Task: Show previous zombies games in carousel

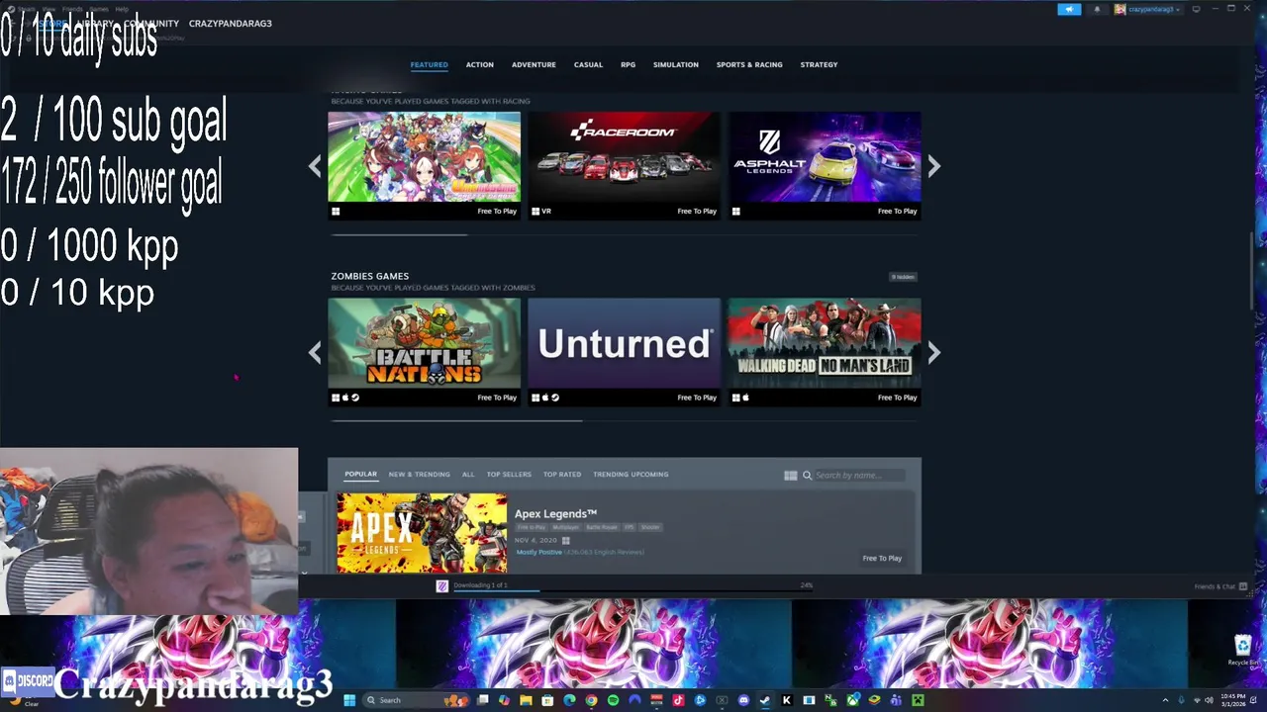Action: click(x=315, y=352)
